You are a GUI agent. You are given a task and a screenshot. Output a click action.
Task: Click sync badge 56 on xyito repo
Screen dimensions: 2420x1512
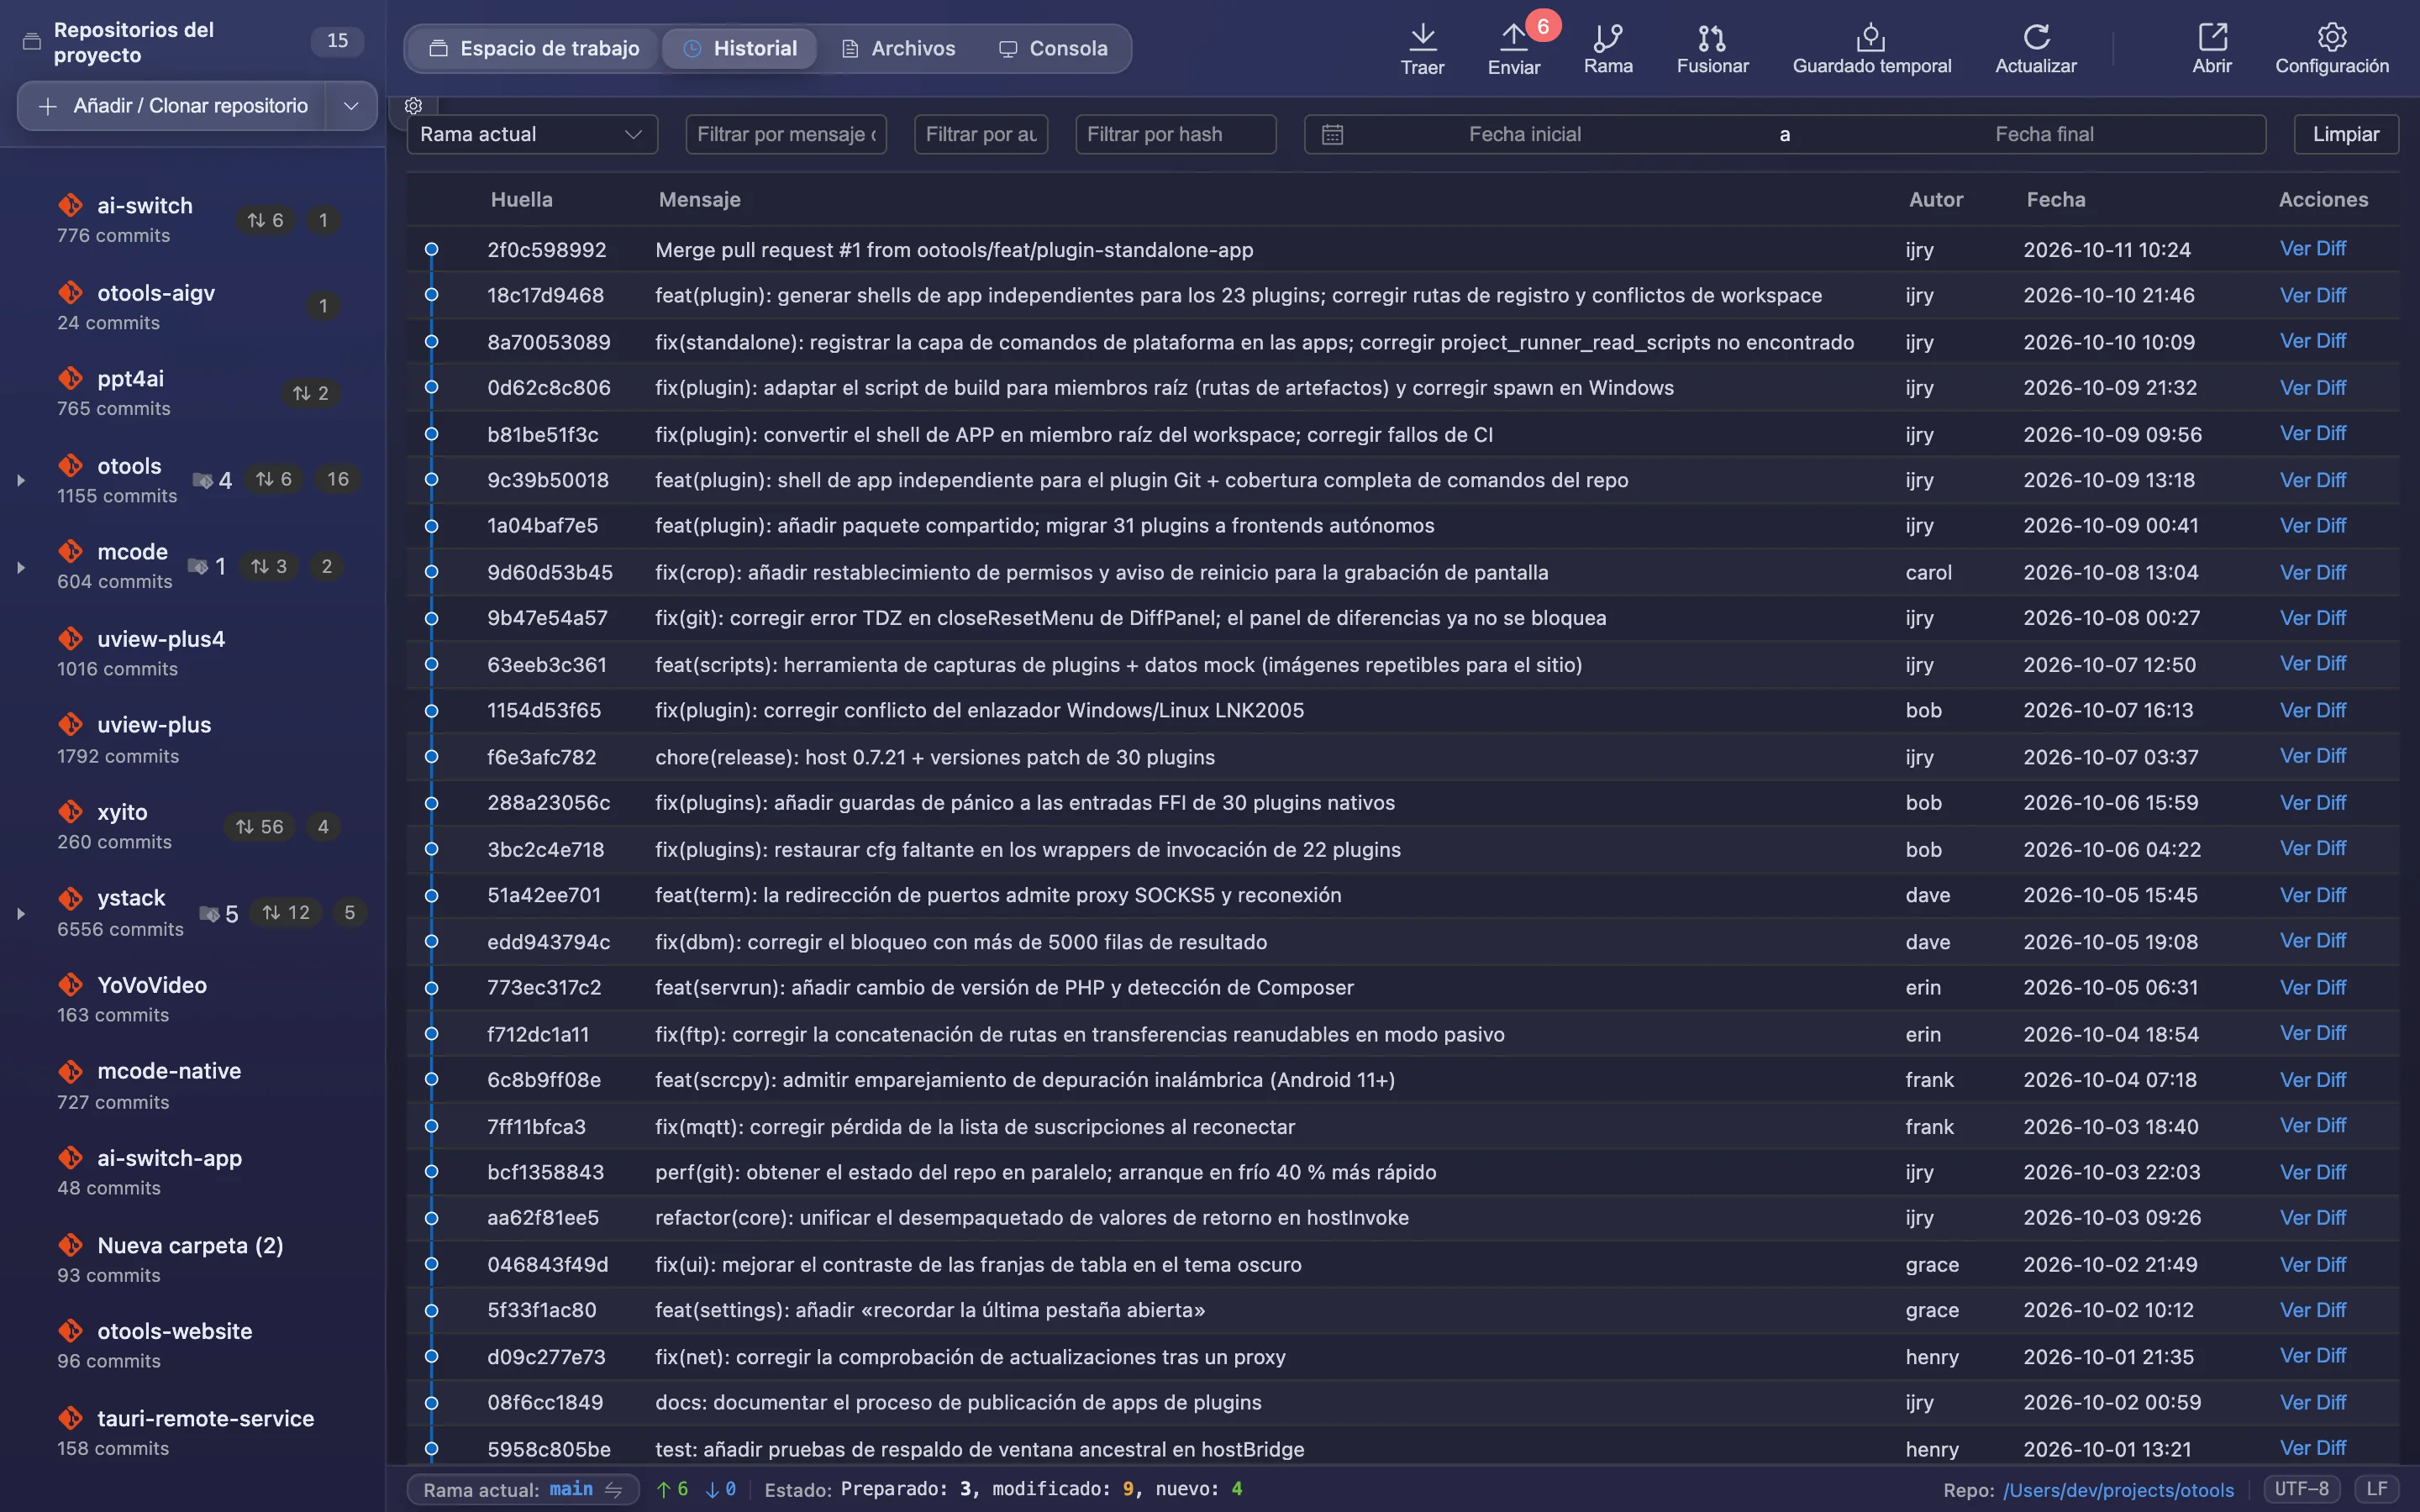click(x=259, y=827)
